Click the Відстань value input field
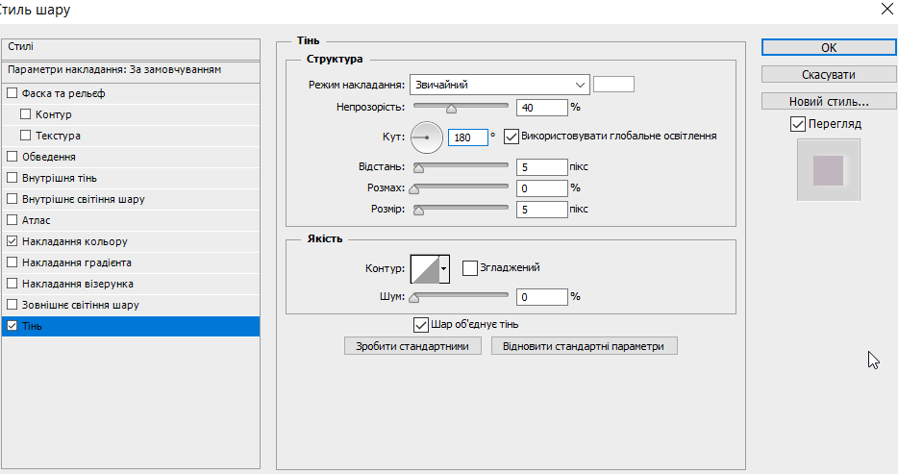 click(x=541, y=167)
